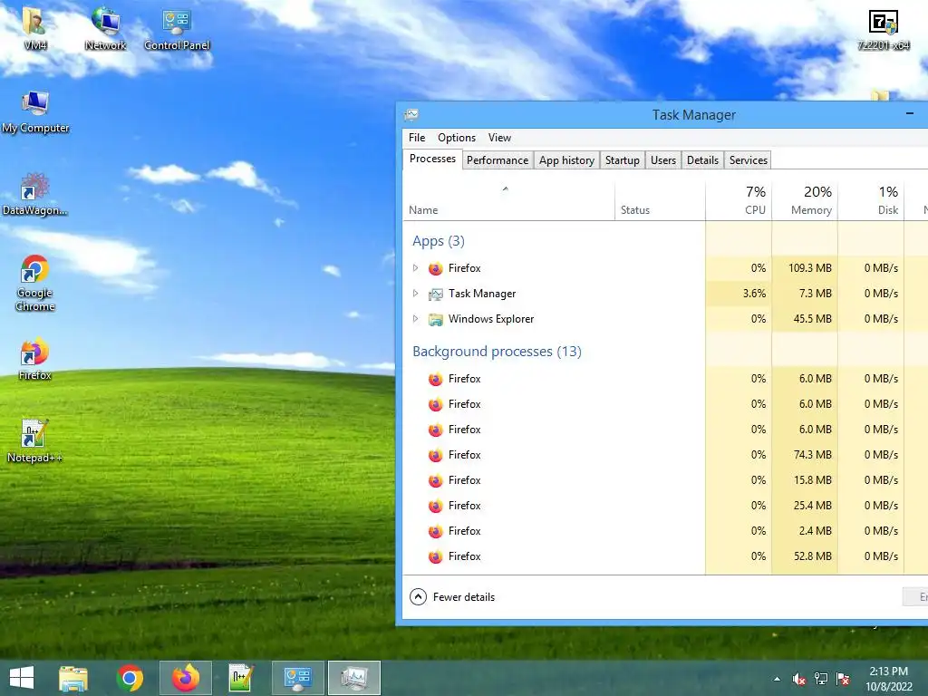
Task: Switch to the Performance tab
Action: (498, 160)
